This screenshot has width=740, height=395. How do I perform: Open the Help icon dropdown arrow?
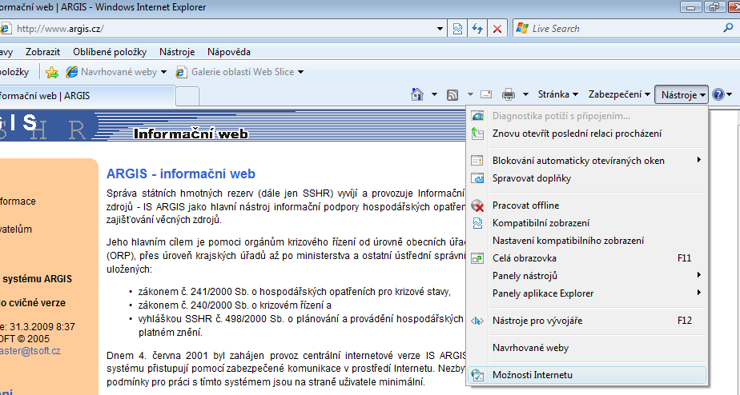pyautogui.click(x=729, y=94)
